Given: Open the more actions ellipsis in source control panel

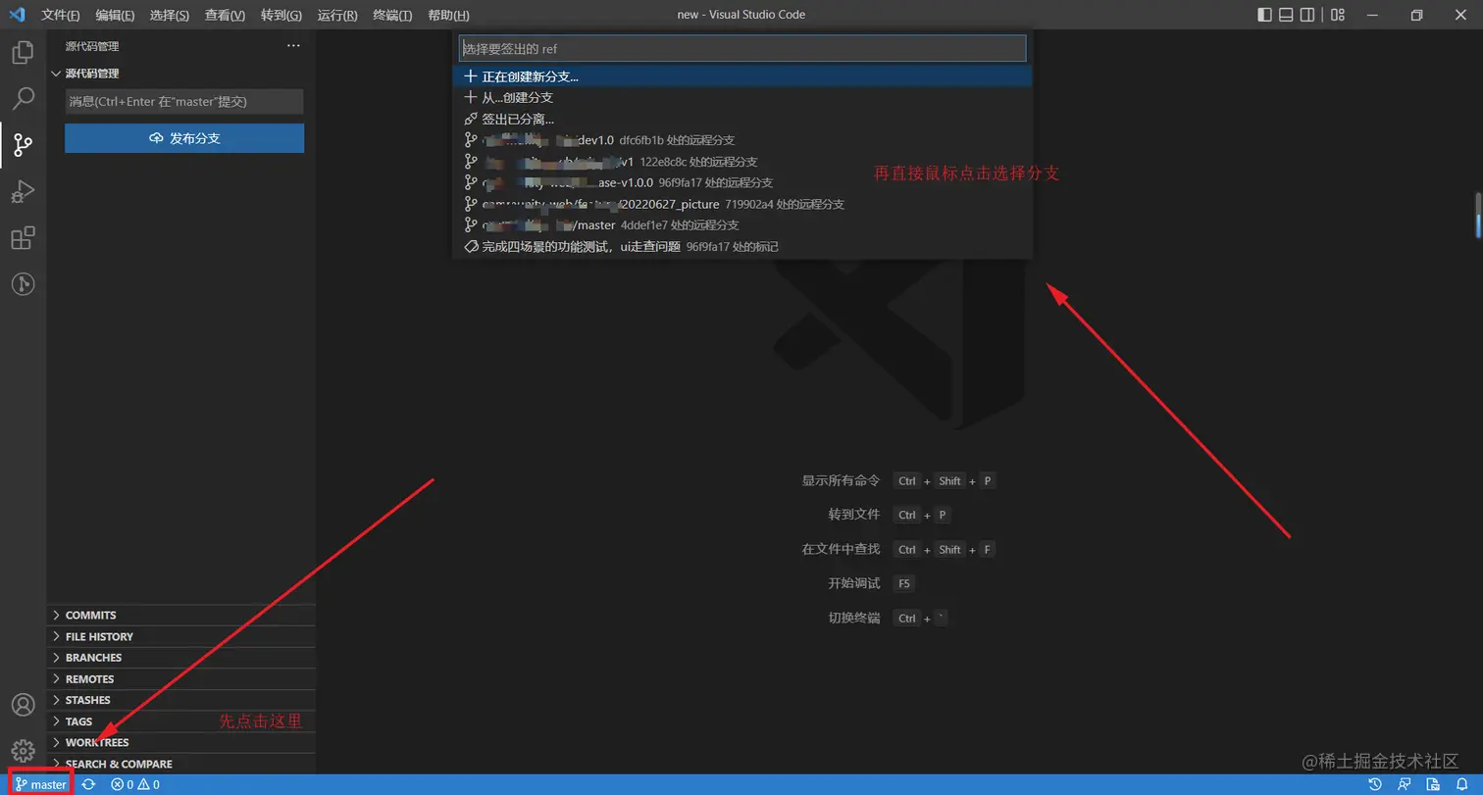Looking at the screenshot, I should point(293,46).
